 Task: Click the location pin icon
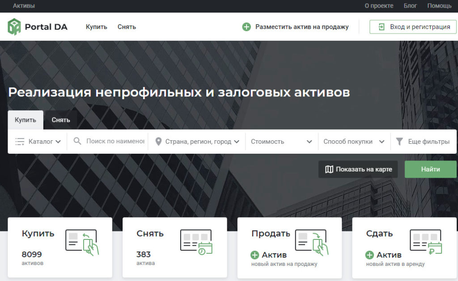click(158, 142)
